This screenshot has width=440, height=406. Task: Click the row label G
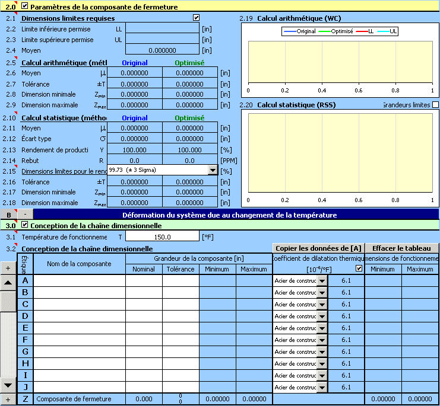(x=26, y=351)
